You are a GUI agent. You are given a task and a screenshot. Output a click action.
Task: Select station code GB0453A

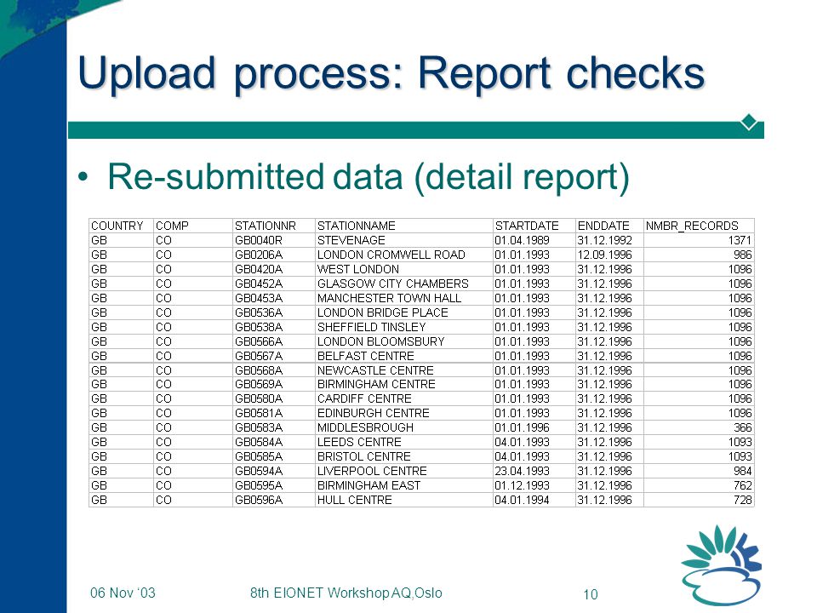[x=259, y=298]
